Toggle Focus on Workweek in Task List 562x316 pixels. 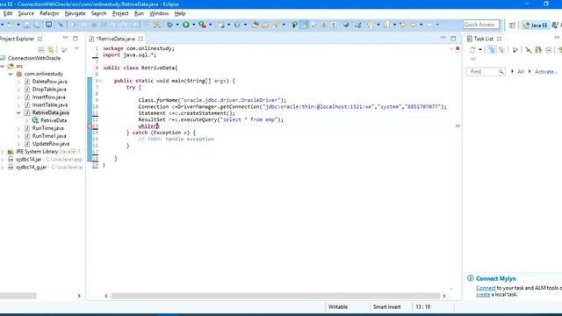click(x=515, y=50)
